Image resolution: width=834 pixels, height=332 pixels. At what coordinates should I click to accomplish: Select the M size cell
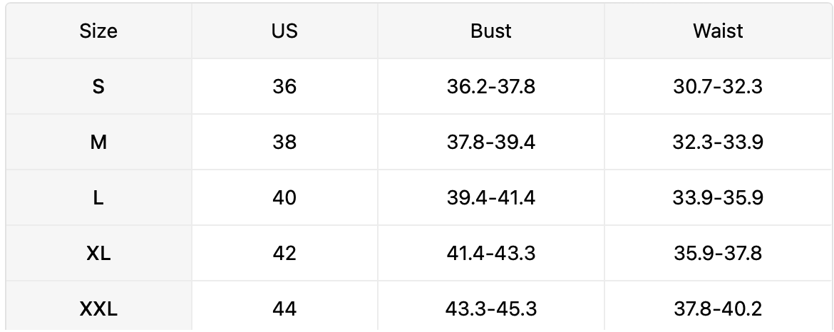[x=98, y=142]
